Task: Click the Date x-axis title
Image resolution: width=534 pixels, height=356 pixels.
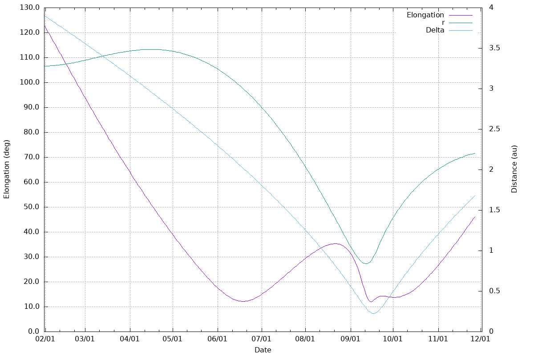Action: pos(263,350)
